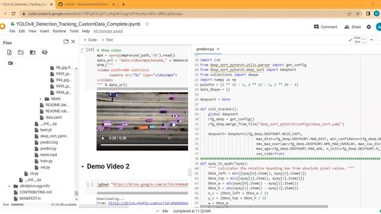The height and width of the screenshot is (214, 381).
Task: Open Colab settings gear
Action: [368, 27]
